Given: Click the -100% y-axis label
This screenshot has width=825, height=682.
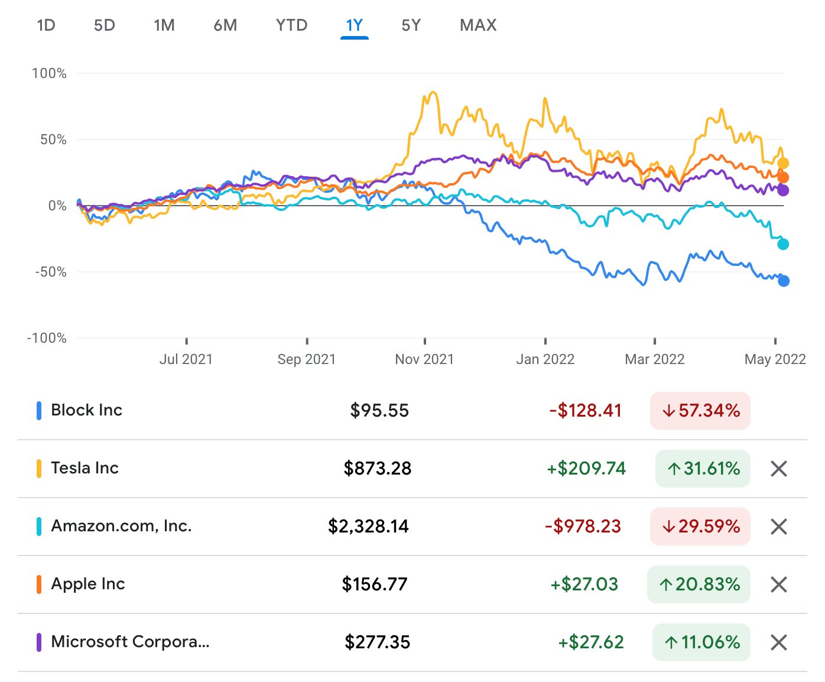Looking at the screenshot, I should (47, 338).
